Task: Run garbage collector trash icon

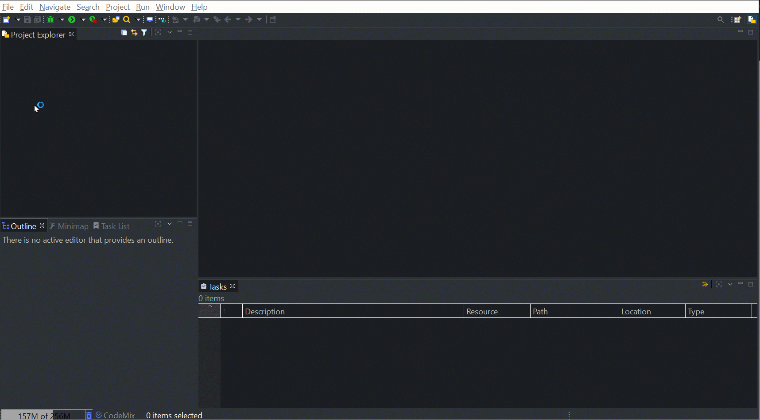Action: coord(89,415)
